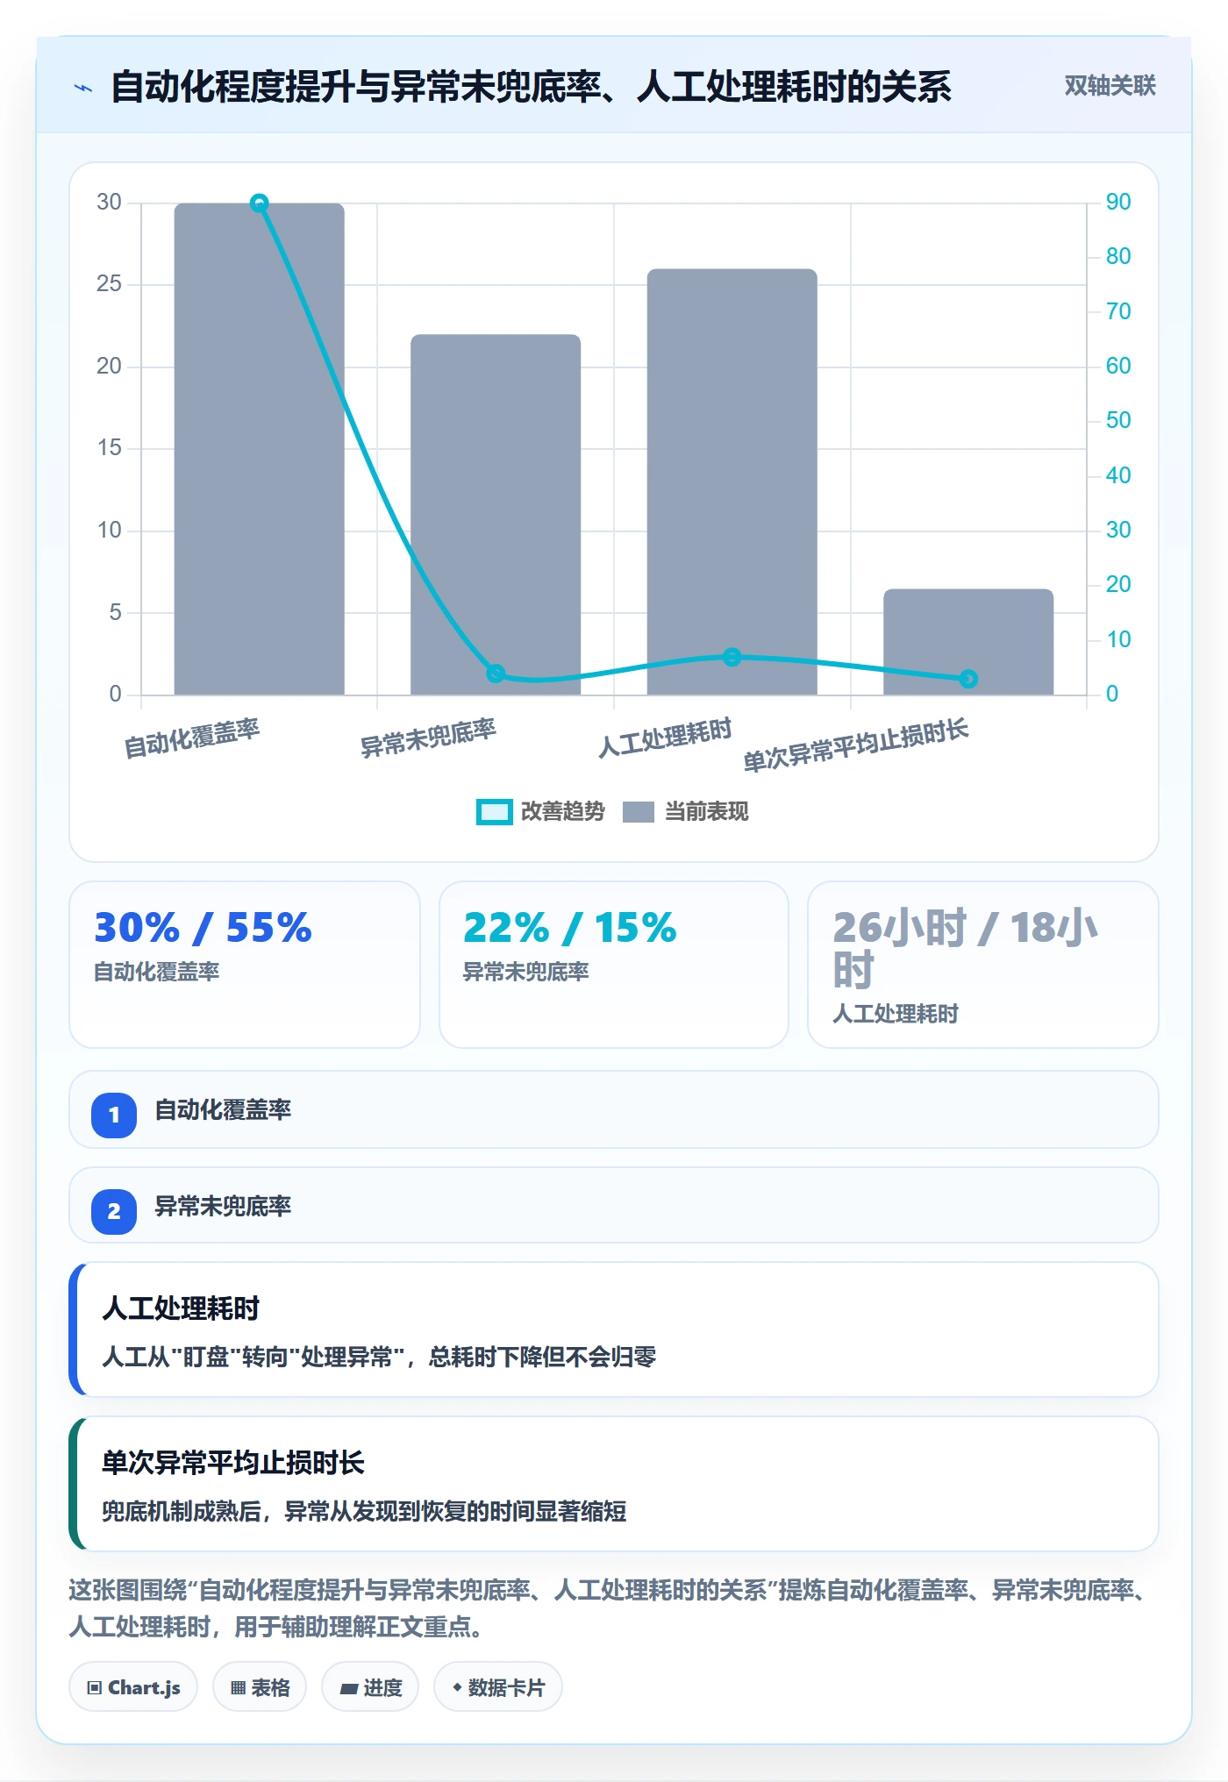1228x1782 pixels.
Task: Click the lightning bolt icon beside the title
Action: pos(83,88)
